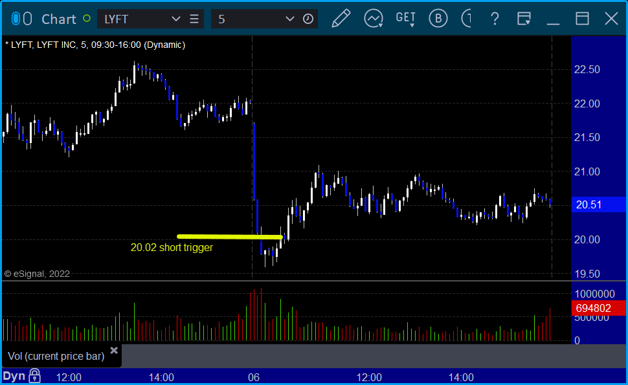Viewport: 628px width, 385px height.
Task: Open the LYFT symbol dropdown arrow
Action: [x=175, y=19]
